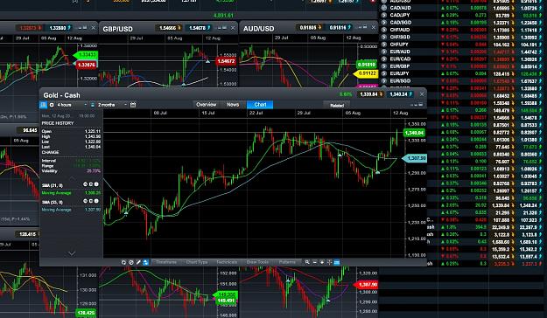Viewport: 547px width, 318px height.
Task: Expand the Gold side panel down chevron
Action: [71, 253]
